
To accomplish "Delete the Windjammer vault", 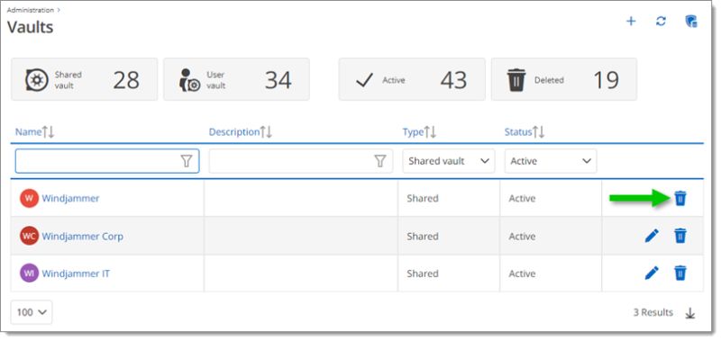I will pyautogui.click(x=680, y=198).
